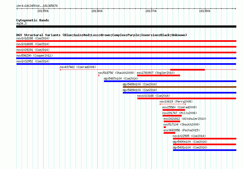Click the small red block under nsv517104
The height and width of the screenshot is (169, 244).
(165, 127)
